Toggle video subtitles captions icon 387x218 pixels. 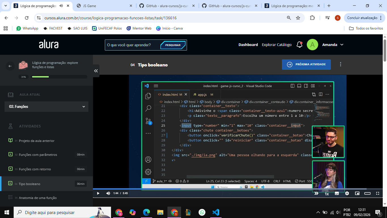coord(337,193)
